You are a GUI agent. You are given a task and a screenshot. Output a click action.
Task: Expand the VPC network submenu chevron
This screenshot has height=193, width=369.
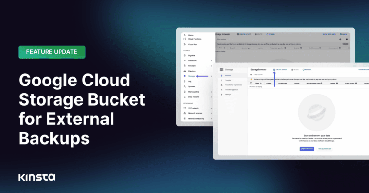[211, 108]
